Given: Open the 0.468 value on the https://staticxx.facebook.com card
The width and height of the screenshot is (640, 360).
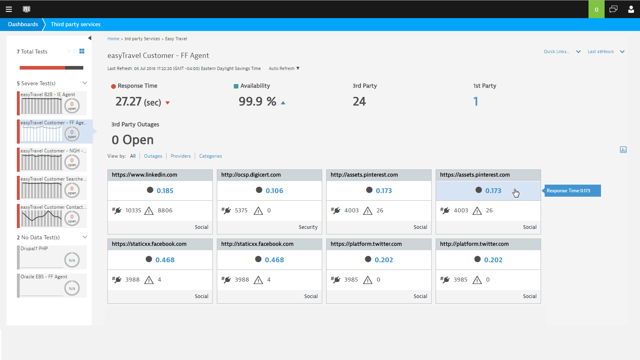Looking at the screenshot, I should pyautogui.click(x=165, y=260).
